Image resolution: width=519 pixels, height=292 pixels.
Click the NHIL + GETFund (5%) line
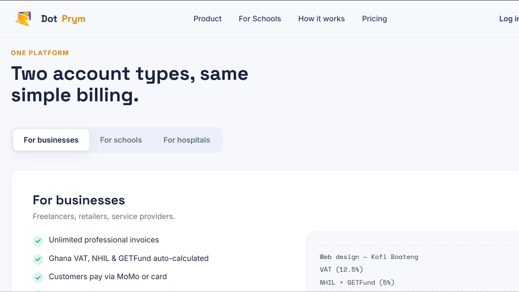point(357,283)
